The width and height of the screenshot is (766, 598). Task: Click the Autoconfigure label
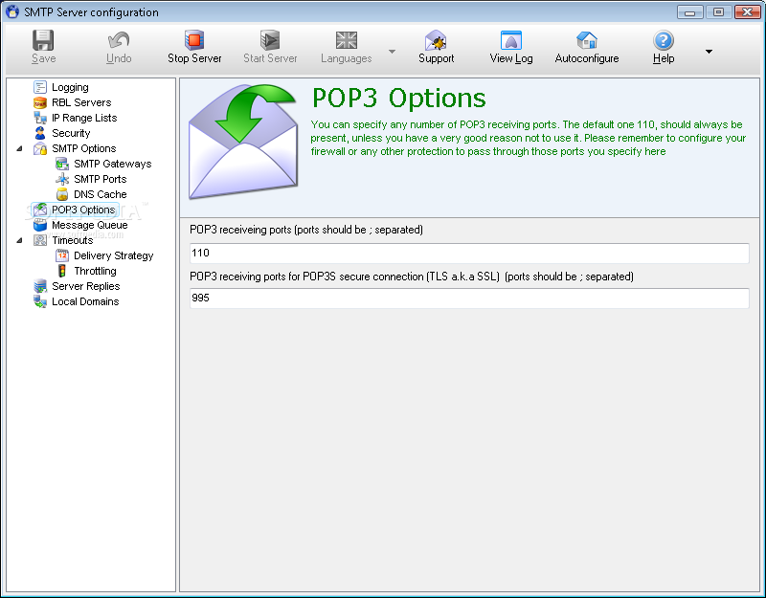click(587, 58)
